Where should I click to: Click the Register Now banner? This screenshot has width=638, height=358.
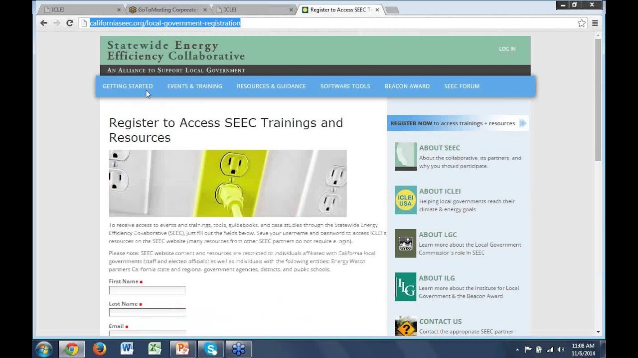[x=458, y=123]
